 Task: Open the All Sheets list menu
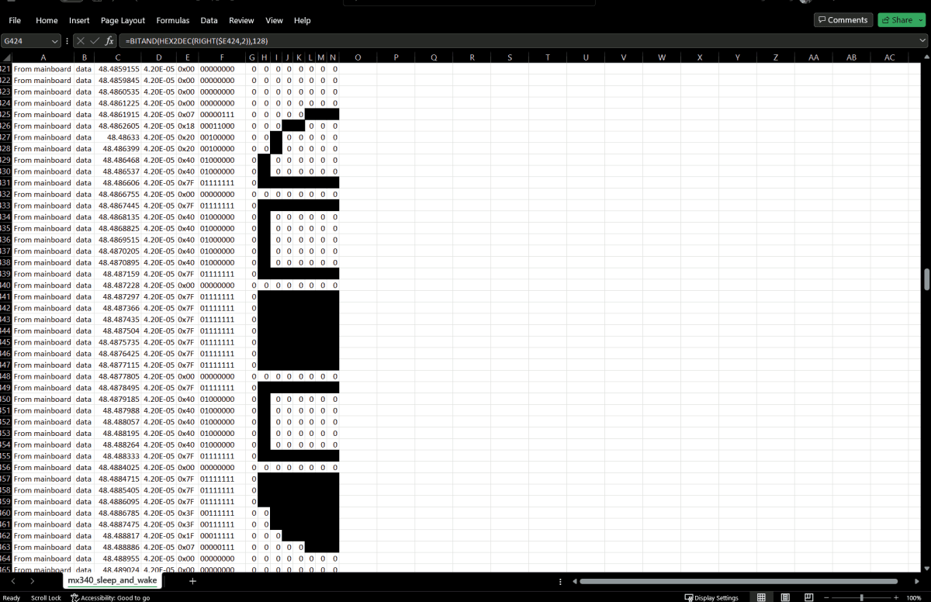tap(560, 580)
